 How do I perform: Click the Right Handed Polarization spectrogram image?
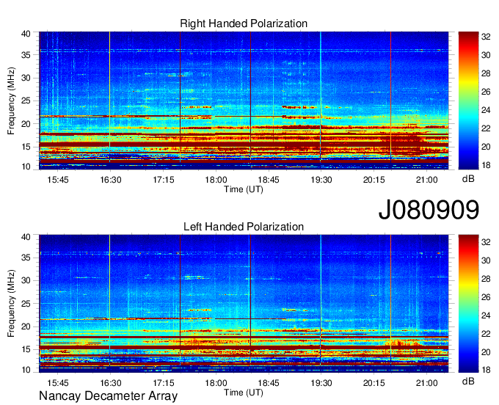[x=244, y=101]
